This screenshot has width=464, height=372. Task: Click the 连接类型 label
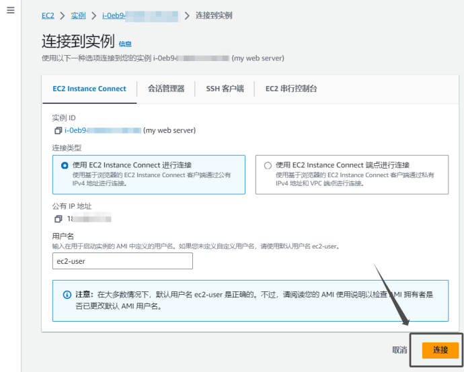pyautogui.click(x=67, y=148)
